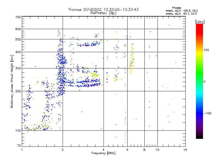Select the 'mean, sd,X: 83.1, 23.5' line
This screenshot has width=218, height=163.
(x=181, y=14)
